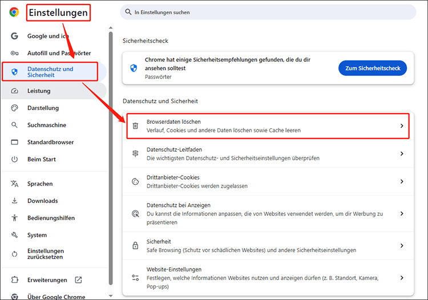Click the shield icon beside Datenschutz und Sicherheit
The image size is (428, 300).
coord(14,72)
